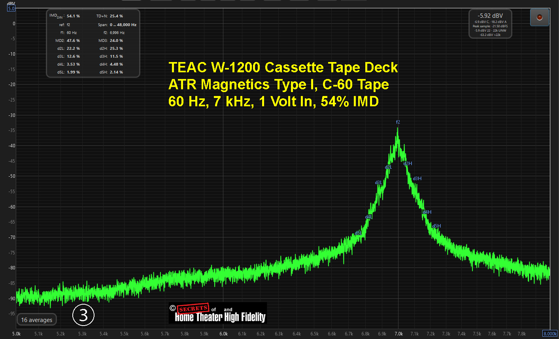This screenshot has height=339, width=559.
Task: Select the f2 peak marker on the graph
Action: point(398,122)
